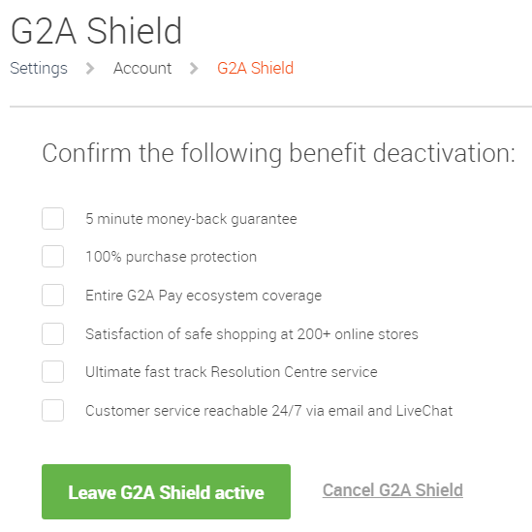Click the G2A Shield page title
The height and width of the screenshot is (532, 532).
[x=96, y=31]
